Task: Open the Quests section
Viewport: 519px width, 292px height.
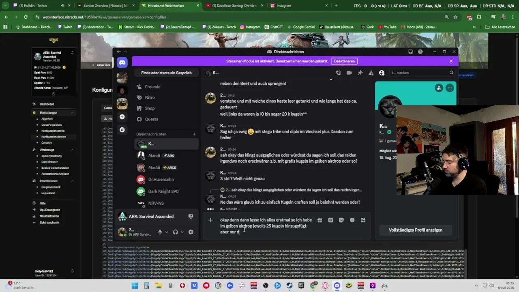Action: tap(166, 119)
